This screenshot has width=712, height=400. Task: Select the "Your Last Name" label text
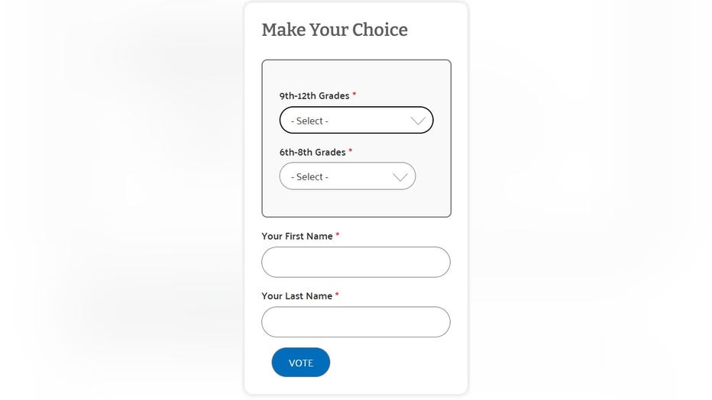pyautogui.click(x=296, y=296)
